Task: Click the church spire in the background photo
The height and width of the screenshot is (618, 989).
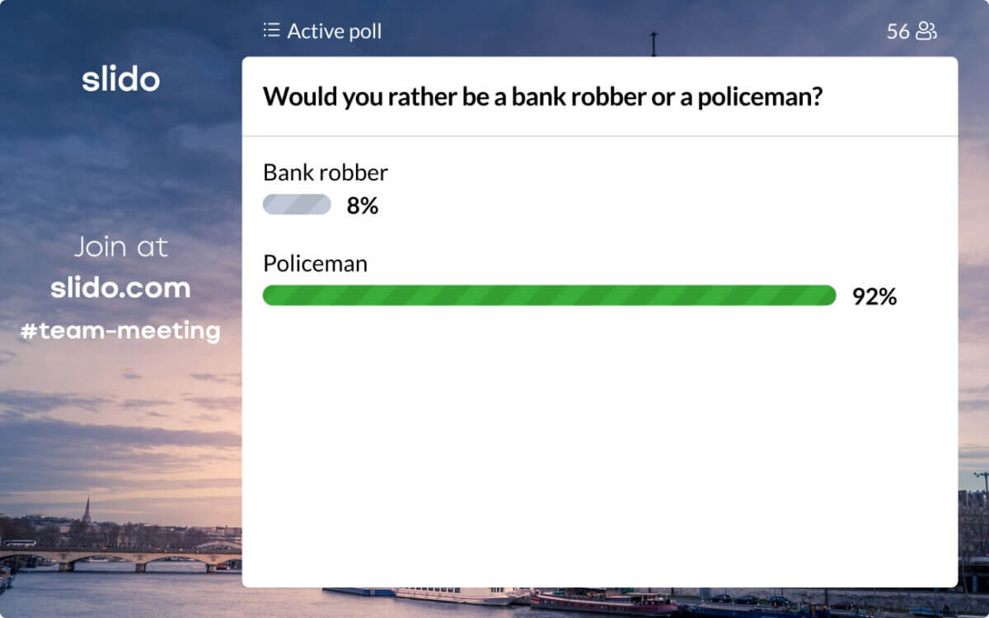Action: click(x=87, y=511)
